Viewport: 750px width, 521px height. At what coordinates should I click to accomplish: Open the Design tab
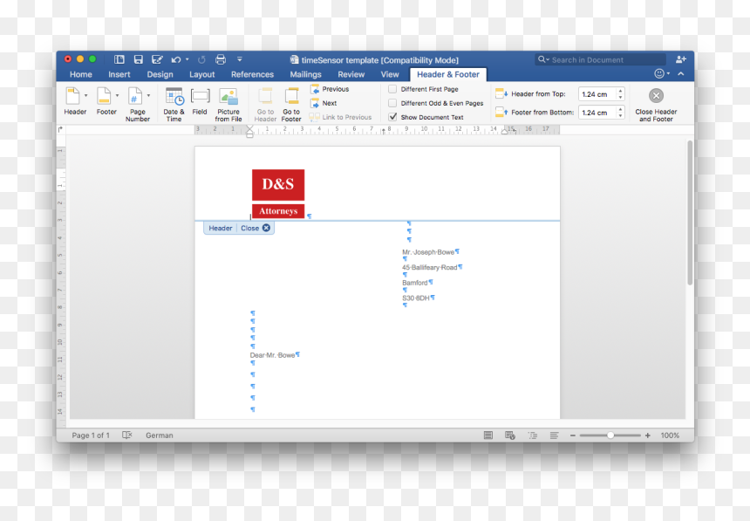160,74
